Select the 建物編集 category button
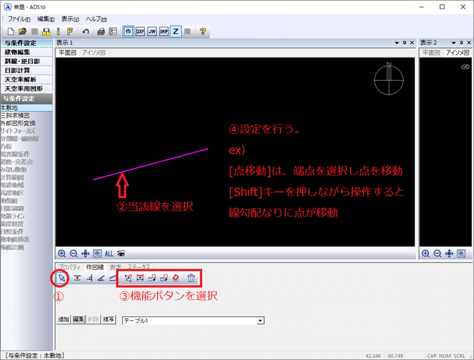This screenshot has width=474, height=360. tap(26, 52)
